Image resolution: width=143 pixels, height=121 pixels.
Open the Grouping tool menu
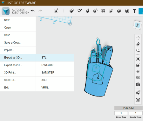111,11
